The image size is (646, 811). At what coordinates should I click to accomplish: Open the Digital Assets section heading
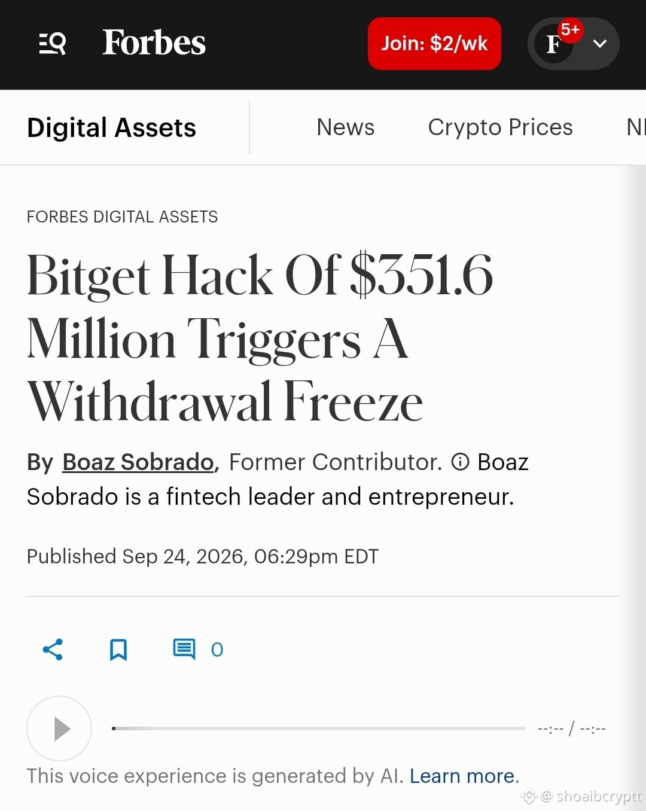click(x=111, y=127)
